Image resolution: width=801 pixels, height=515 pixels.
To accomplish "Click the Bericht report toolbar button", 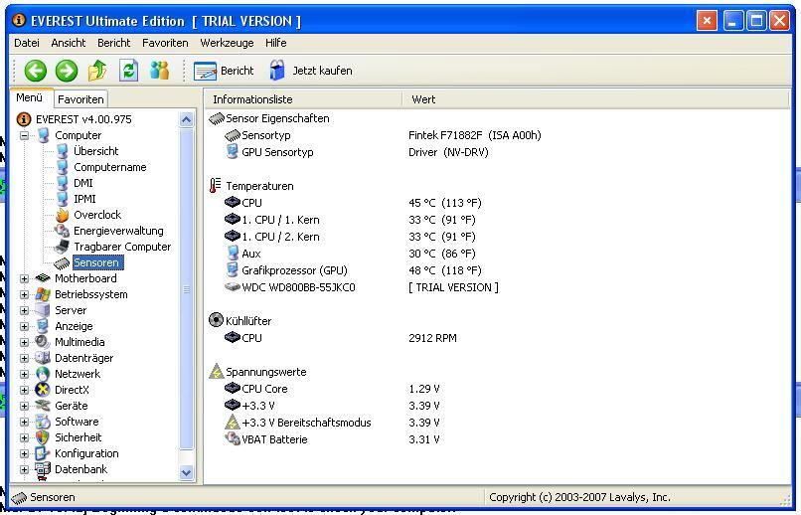I will [x=224, y=71].
